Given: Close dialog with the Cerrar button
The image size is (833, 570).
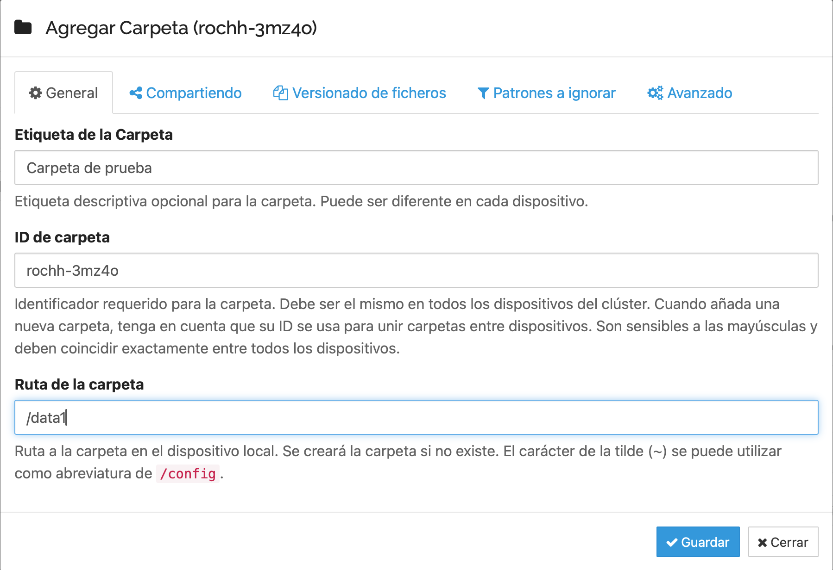Looking at the screenshot, I should (783, 542).
